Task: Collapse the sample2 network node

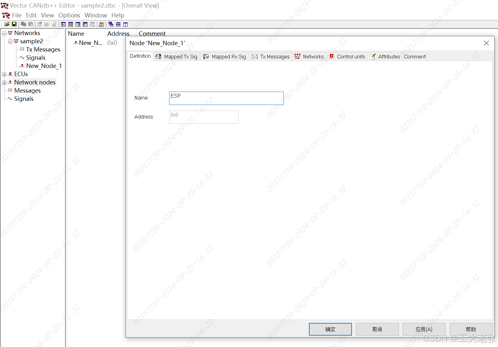Action: 10,41
